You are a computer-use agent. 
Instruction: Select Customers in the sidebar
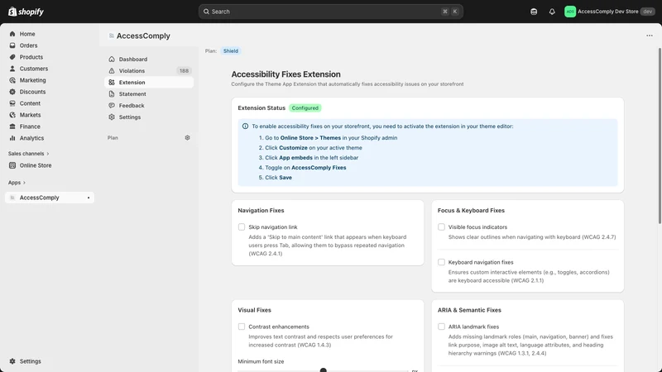pos(50,69)
